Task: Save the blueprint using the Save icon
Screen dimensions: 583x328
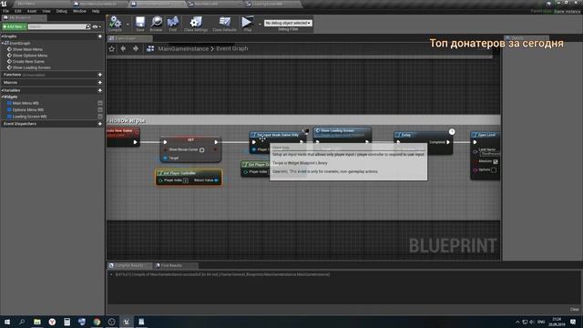Action: pyautogui.click(x=139, y=24)
